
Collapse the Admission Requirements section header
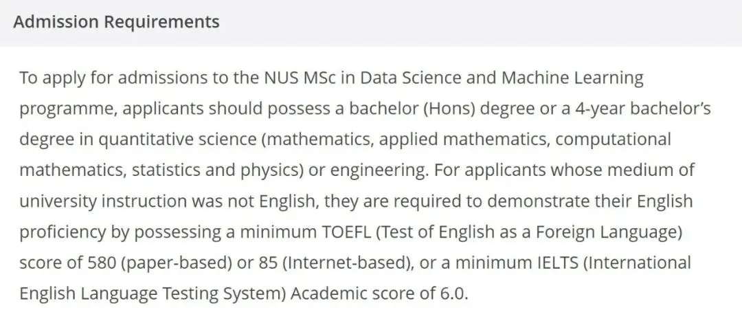coord(117,22)
